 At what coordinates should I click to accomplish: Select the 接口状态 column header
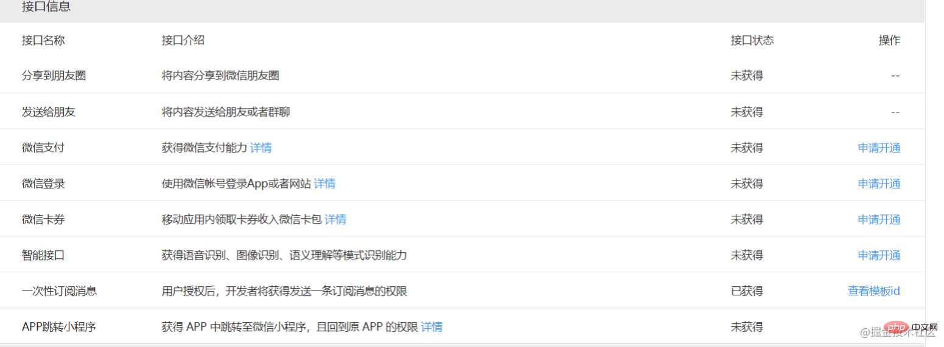pyautogui.click(x=752, y=40)
